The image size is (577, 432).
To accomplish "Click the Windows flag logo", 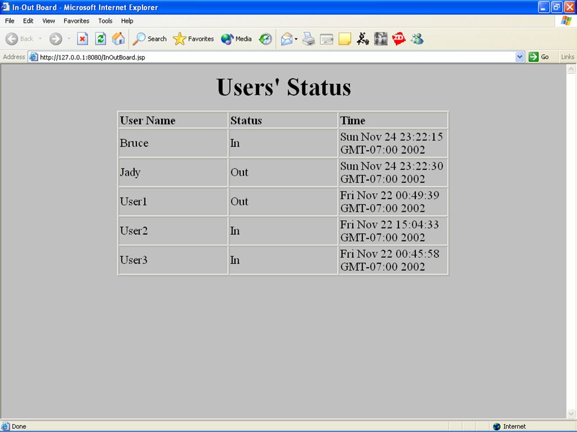I will pos(566,20).
